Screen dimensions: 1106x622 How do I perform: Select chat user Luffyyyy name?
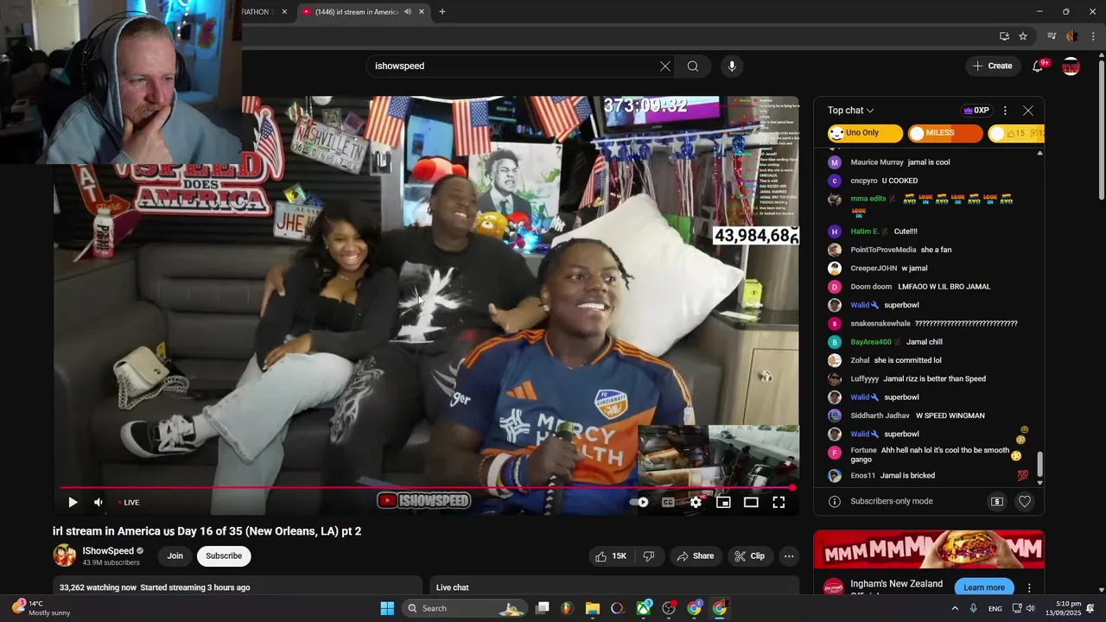864,379
